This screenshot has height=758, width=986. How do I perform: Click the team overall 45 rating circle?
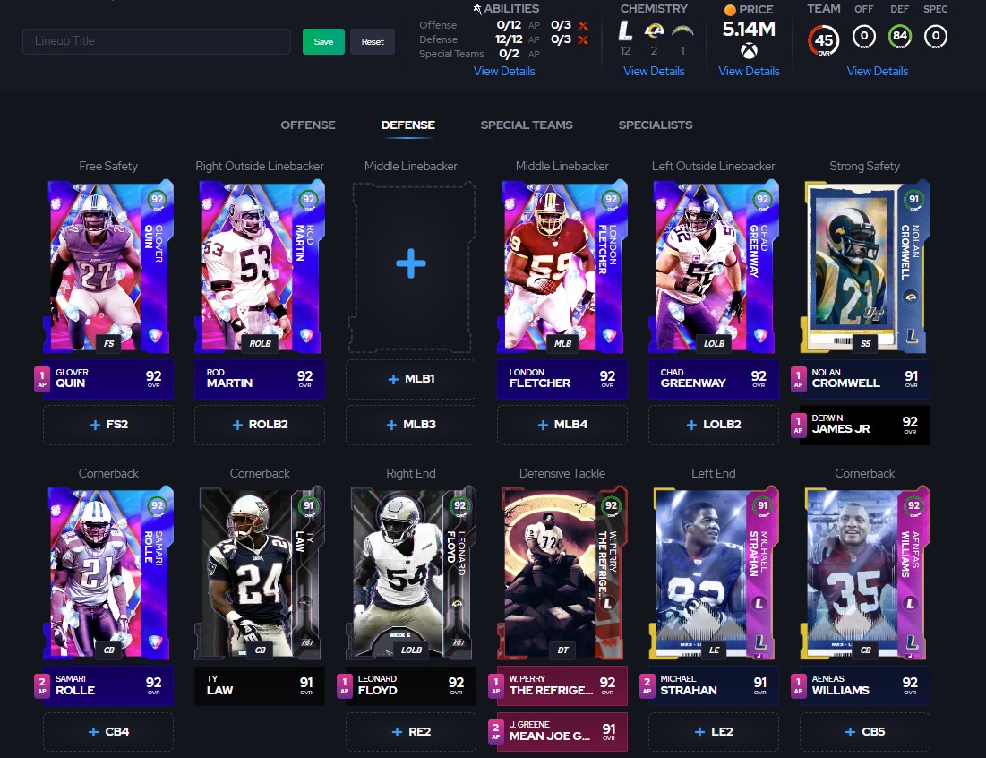coord(824,40)
